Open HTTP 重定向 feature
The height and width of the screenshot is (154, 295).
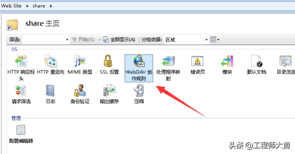(x=51, y=61)
